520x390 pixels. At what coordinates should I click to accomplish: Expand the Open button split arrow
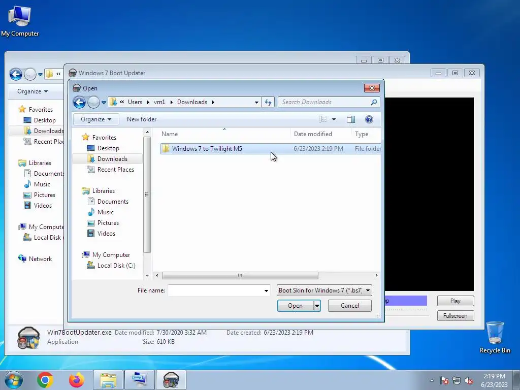tap(317, 306)
